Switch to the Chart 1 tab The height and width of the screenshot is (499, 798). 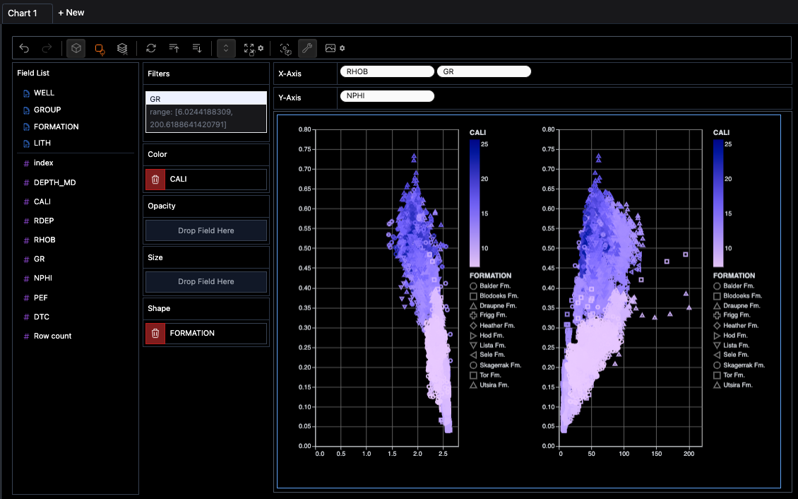[x=26, y=13]
